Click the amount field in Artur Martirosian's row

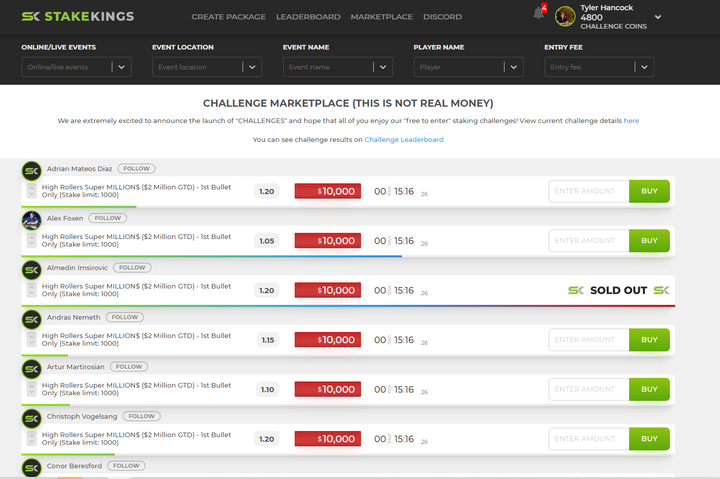click(589, 389)
